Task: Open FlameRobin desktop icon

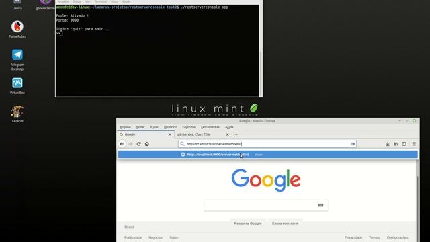Action: click(17, 29)
